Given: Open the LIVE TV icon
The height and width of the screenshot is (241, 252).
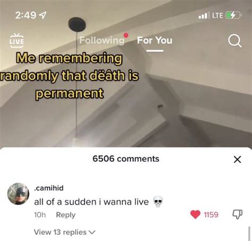Looking at the screenshot, I should pyautogui.click(x=16, y=40).
